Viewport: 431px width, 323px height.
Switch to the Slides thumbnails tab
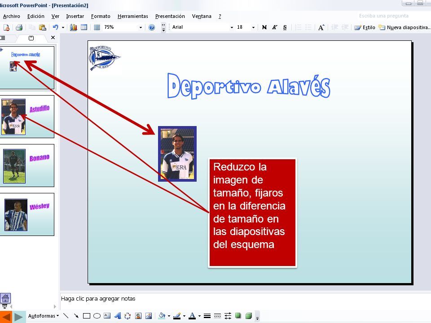coord(31,38)
